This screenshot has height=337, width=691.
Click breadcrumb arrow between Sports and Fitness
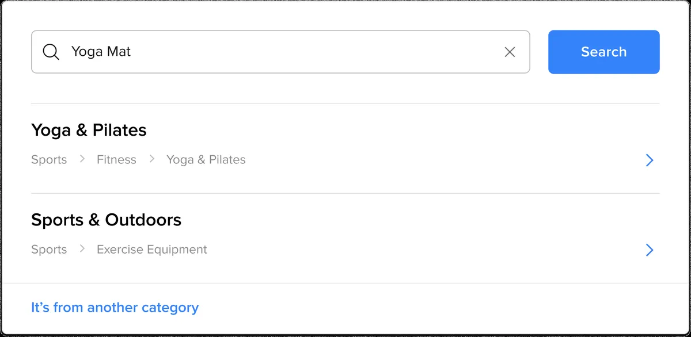82,159
